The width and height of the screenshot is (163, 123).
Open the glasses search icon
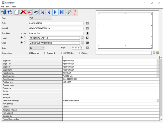[x=68, y=12]
